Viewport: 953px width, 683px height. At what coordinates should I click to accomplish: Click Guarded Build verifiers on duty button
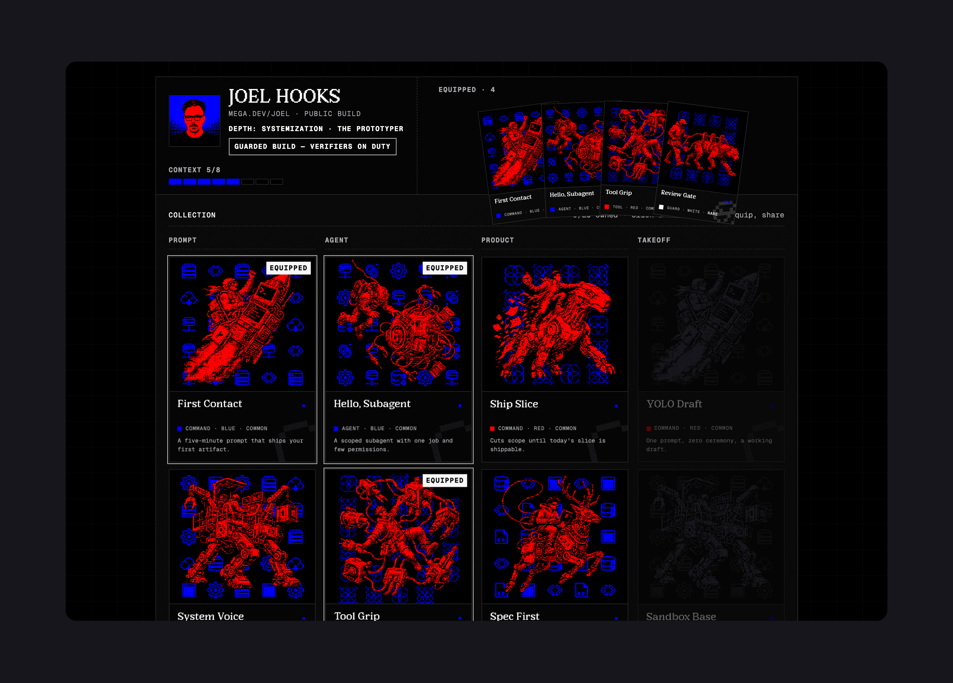click(312, 147)
